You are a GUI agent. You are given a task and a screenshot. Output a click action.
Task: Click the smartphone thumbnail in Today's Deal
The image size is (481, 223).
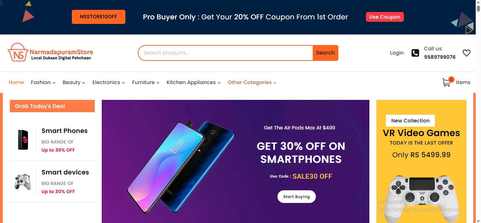[23, 140]
